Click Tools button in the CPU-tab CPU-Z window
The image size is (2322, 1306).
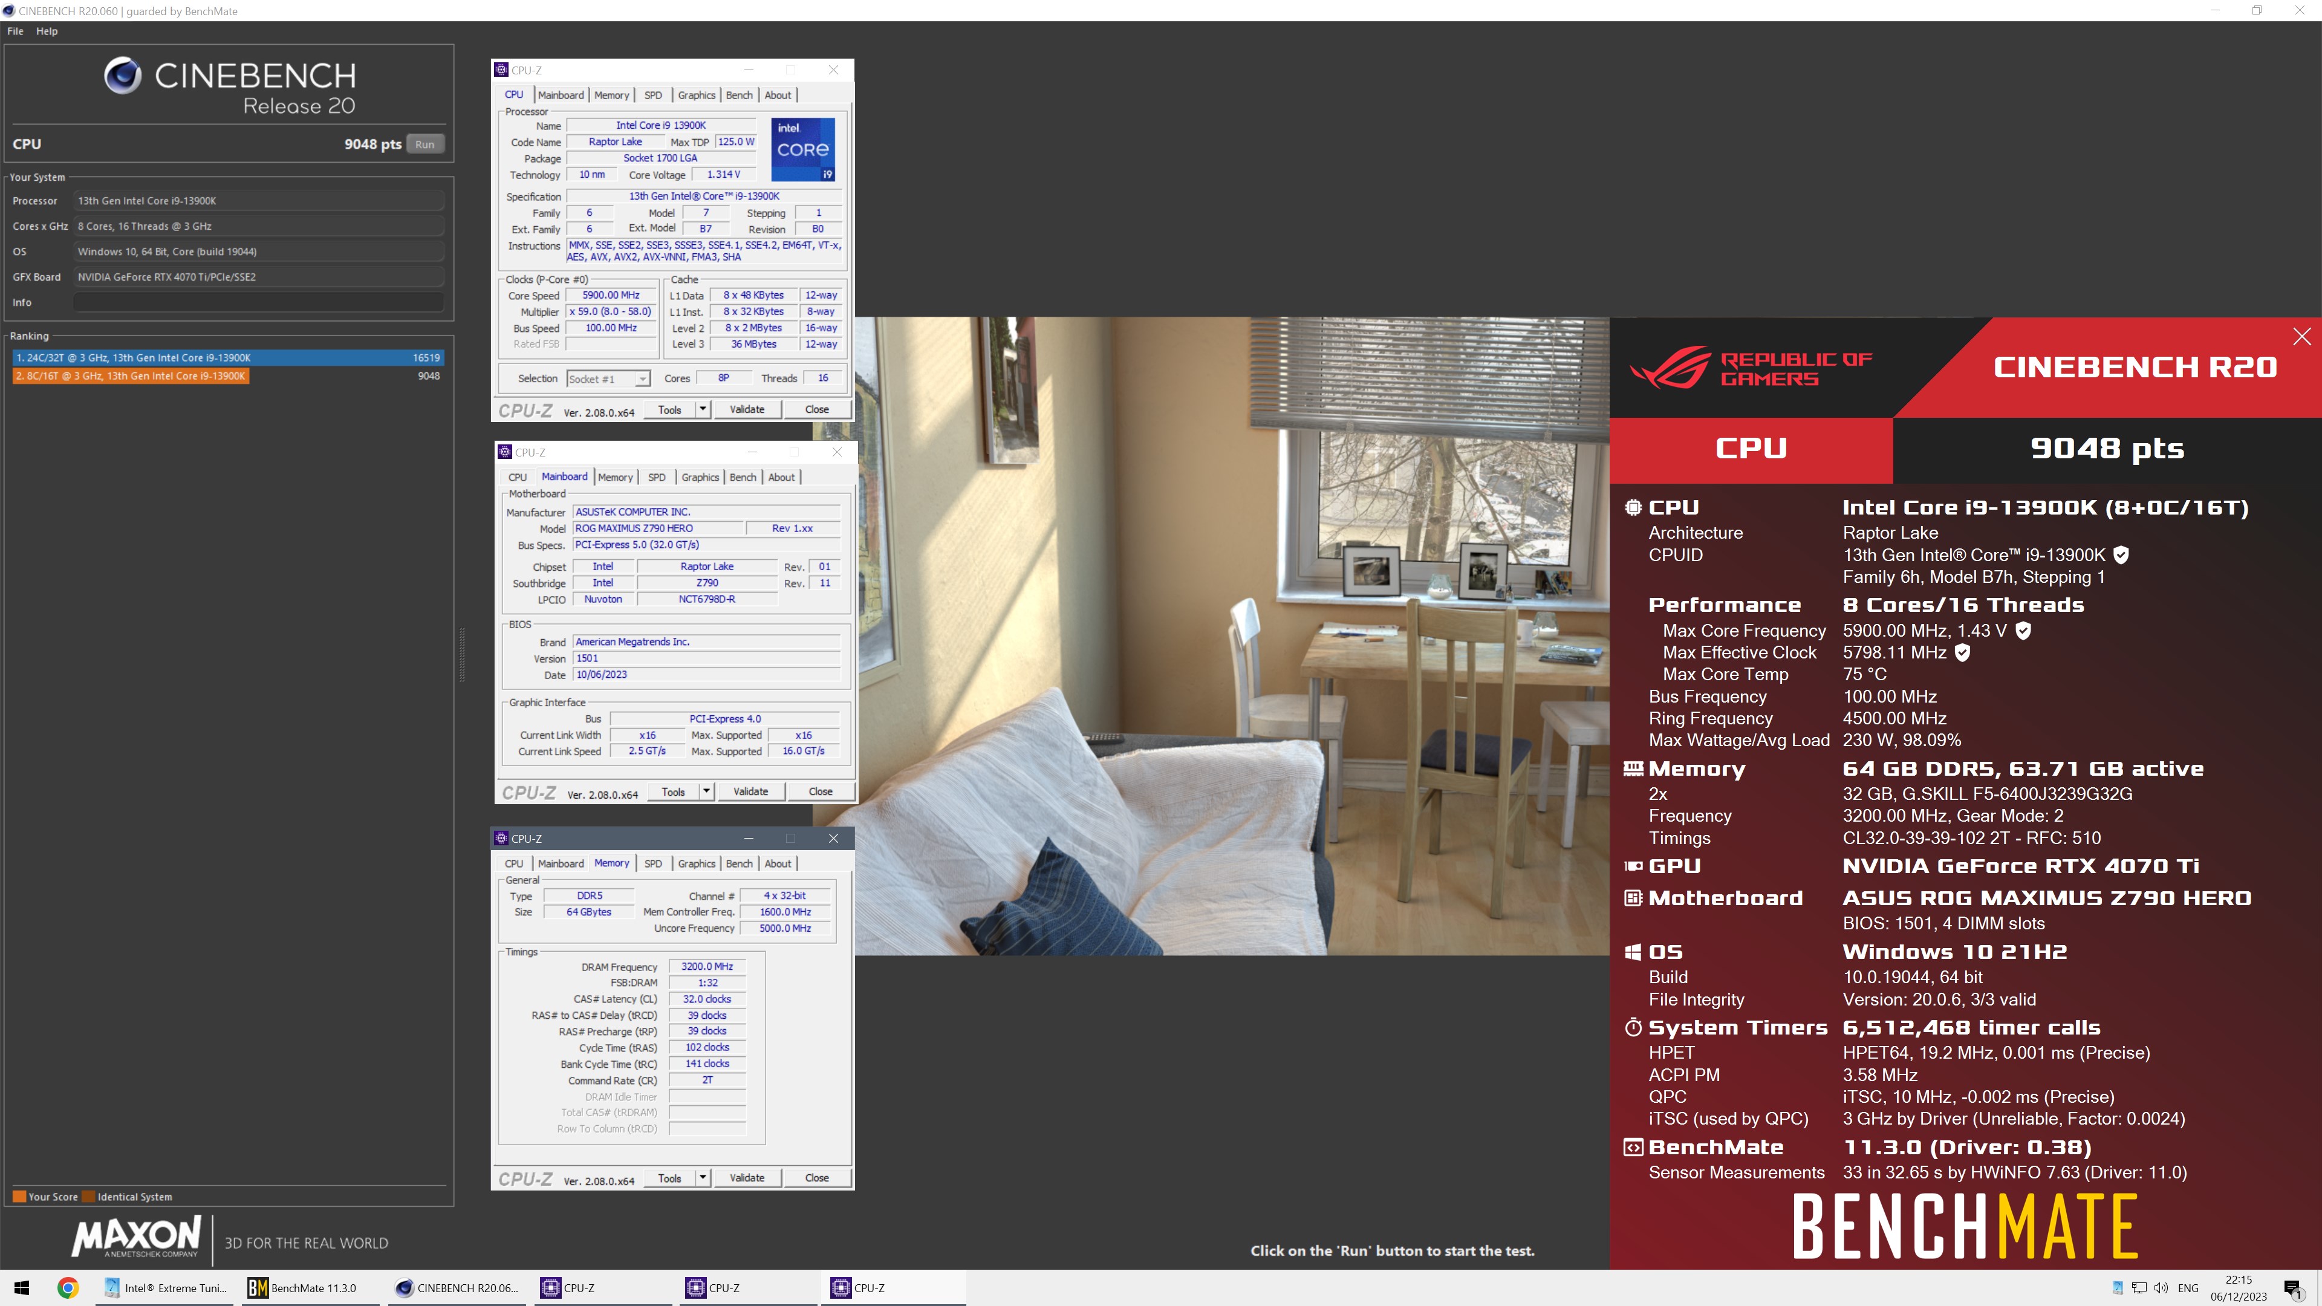(670, 410)
